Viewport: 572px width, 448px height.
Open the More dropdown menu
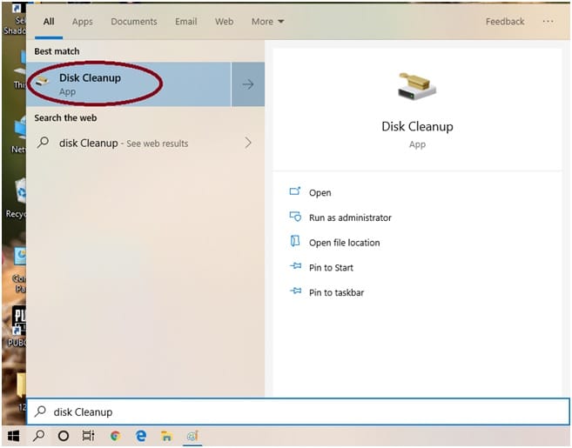point(268,22)
